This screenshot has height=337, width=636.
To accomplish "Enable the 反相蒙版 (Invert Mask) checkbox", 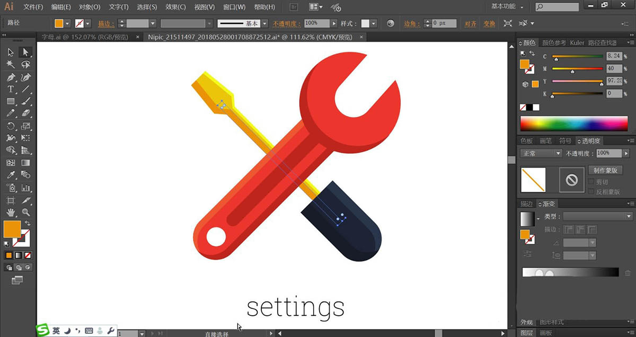I will [x=591, y=192].
